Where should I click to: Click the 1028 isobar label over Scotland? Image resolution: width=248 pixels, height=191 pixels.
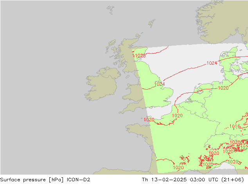[x=140, y=56]
